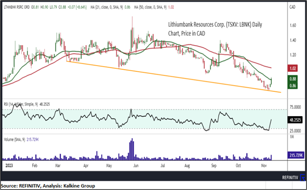Viewport: 307px width, 190px height.
Task: Click the Oct label on time axis
Action: [x=238, y=166]
